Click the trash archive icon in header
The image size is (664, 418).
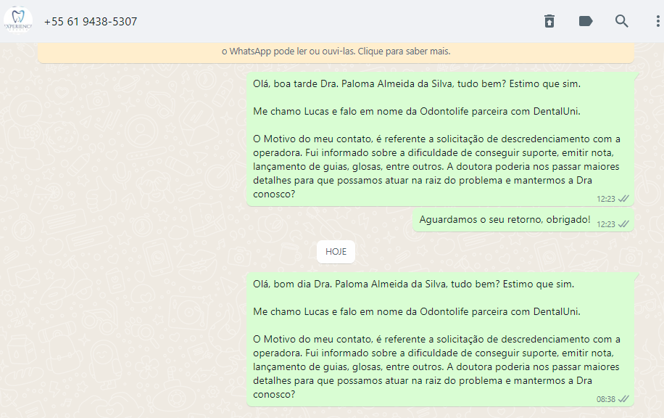coord(549,21)
